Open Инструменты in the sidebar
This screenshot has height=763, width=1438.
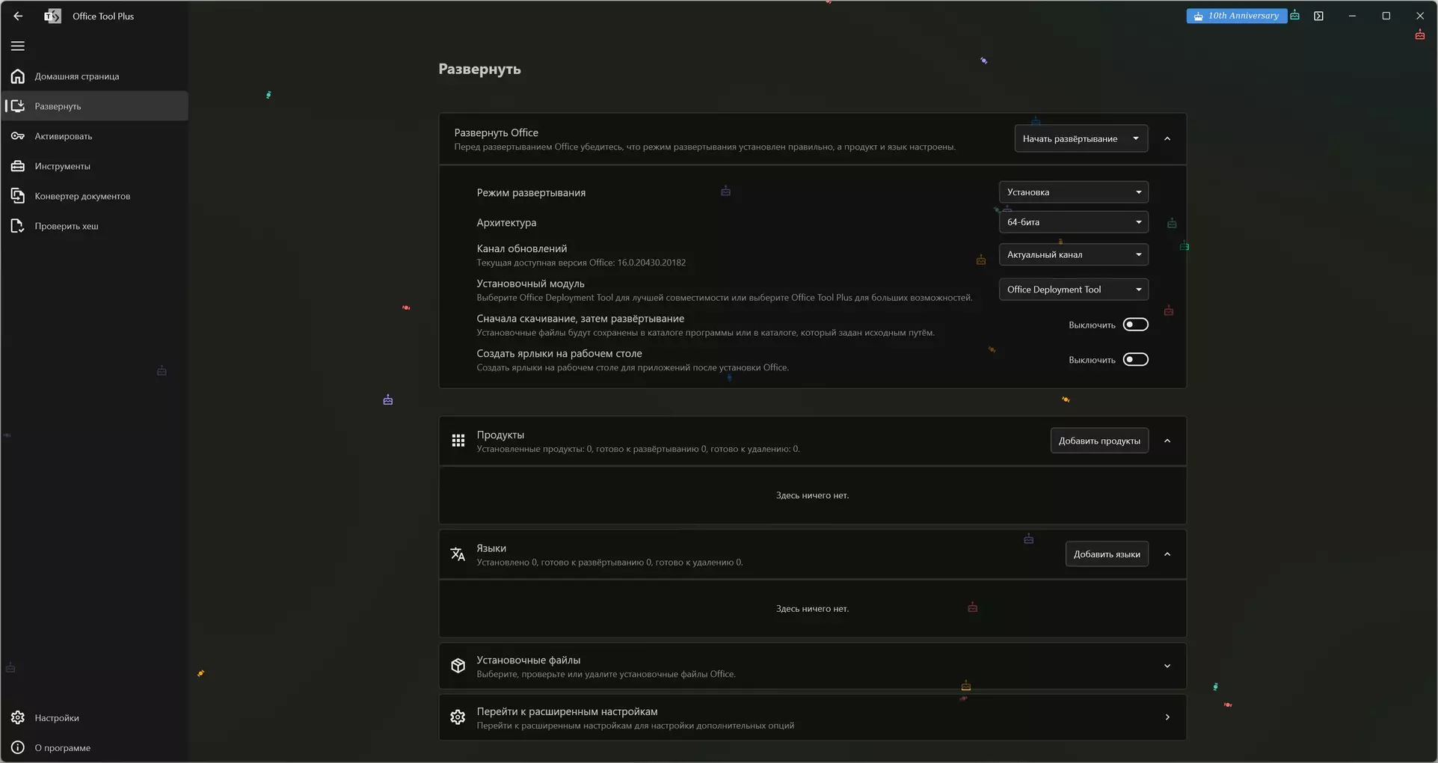95,166
